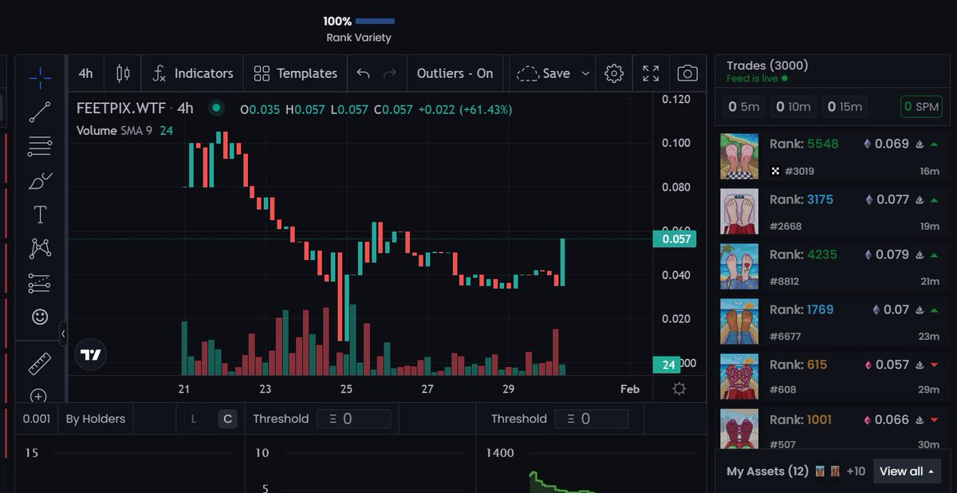The height and width of the screenshot is (493, 957).
Task: Open thumbnail of item #608
Action: coord(739,376)
